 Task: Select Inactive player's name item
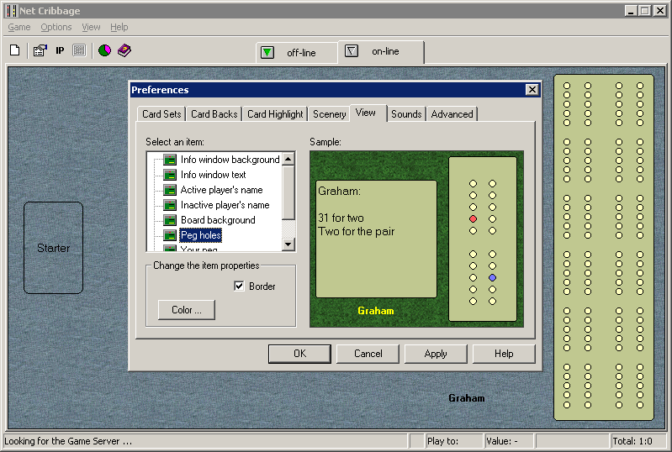(225, 205)
